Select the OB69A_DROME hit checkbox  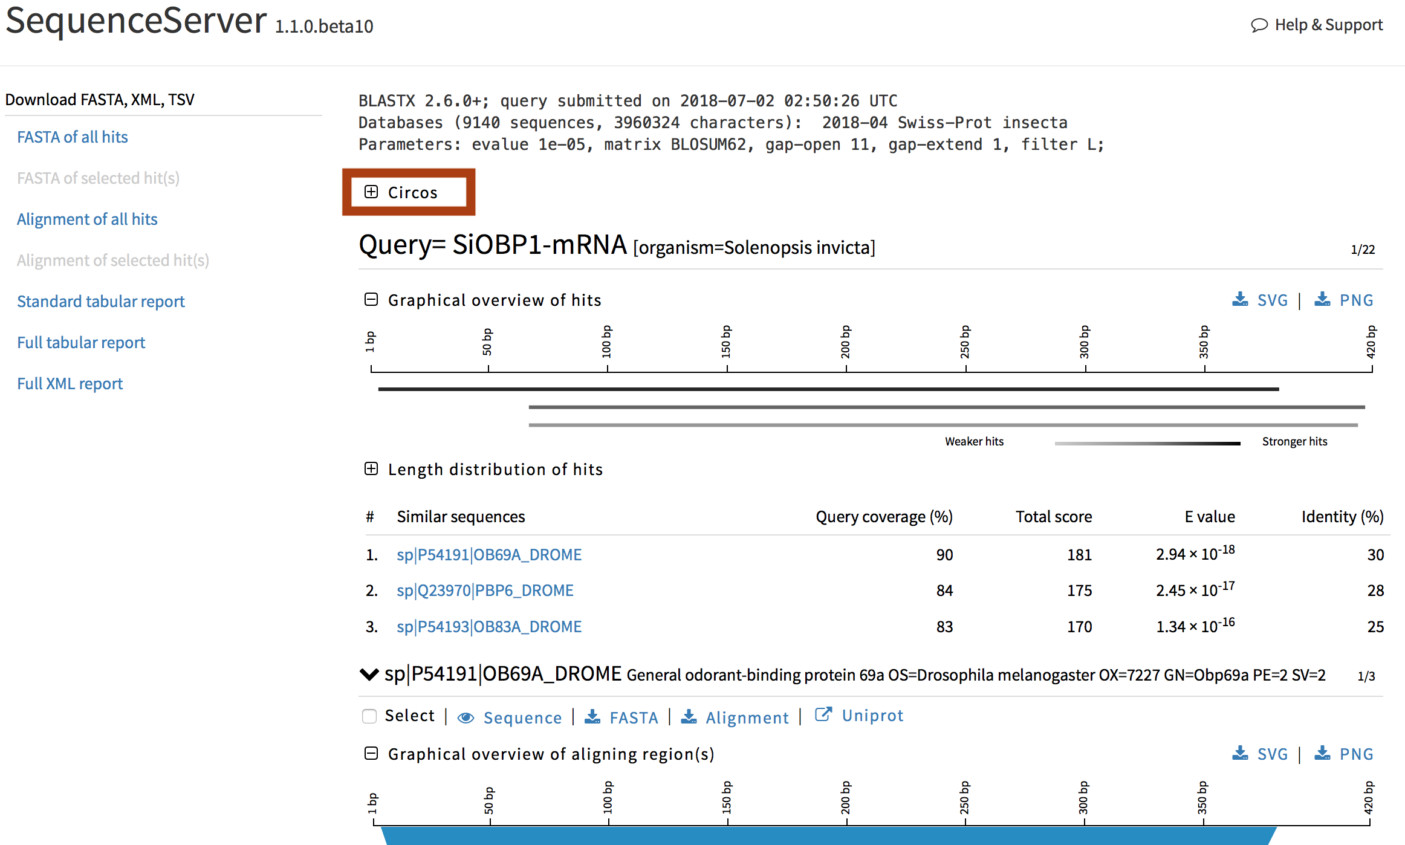(x=369, y=716)
